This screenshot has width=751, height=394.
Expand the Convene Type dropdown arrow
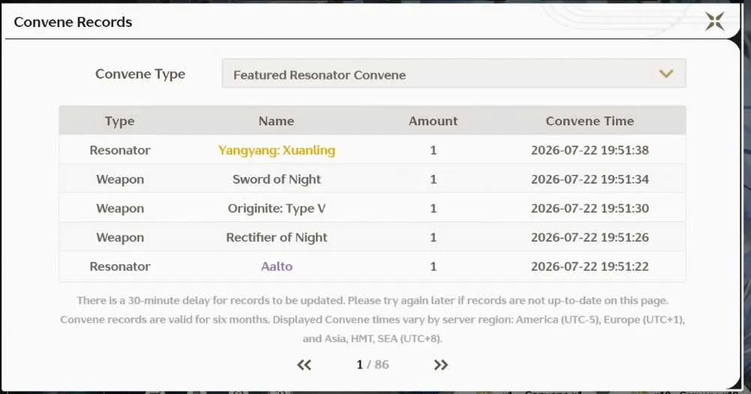[x=666, y=74]
